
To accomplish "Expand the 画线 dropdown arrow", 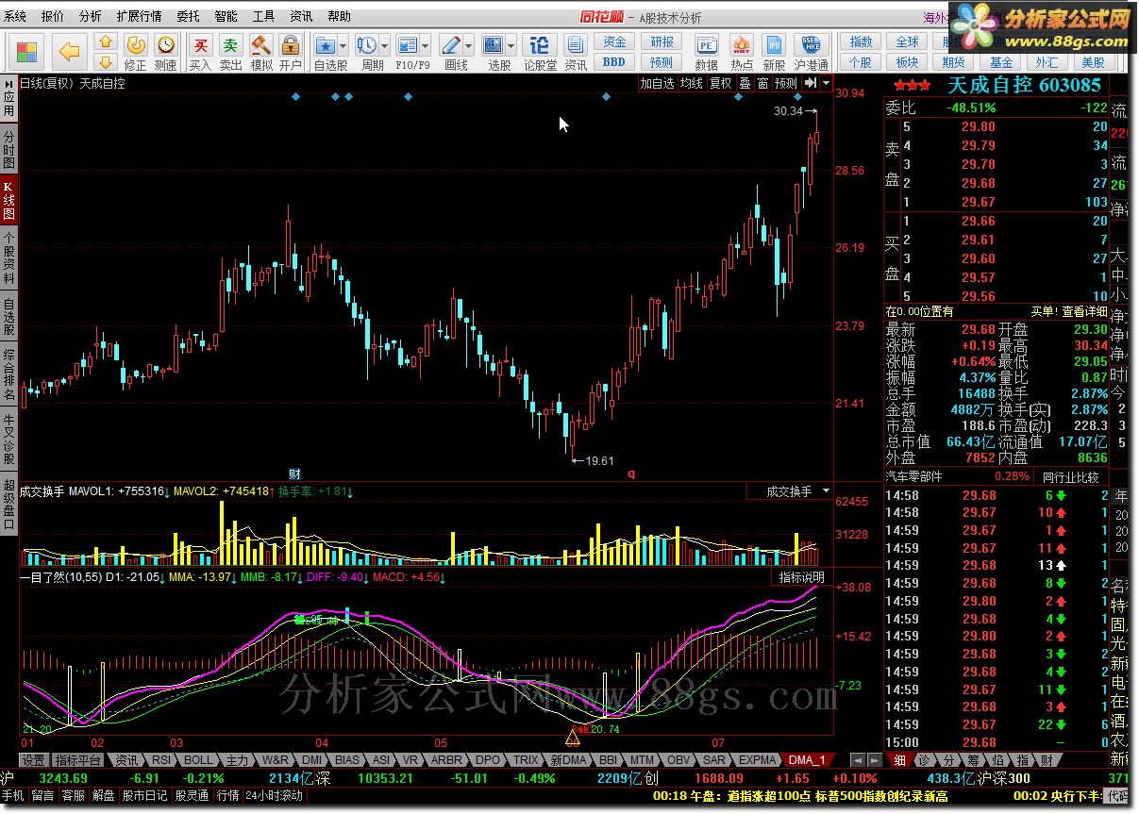I will [x=468, y=45].
